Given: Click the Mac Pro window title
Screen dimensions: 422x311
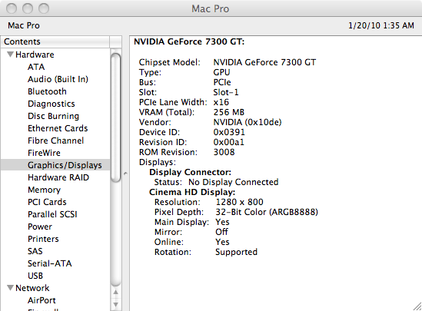Looking at the screenshot, I should pyautogui.click(x=210, y=9).
